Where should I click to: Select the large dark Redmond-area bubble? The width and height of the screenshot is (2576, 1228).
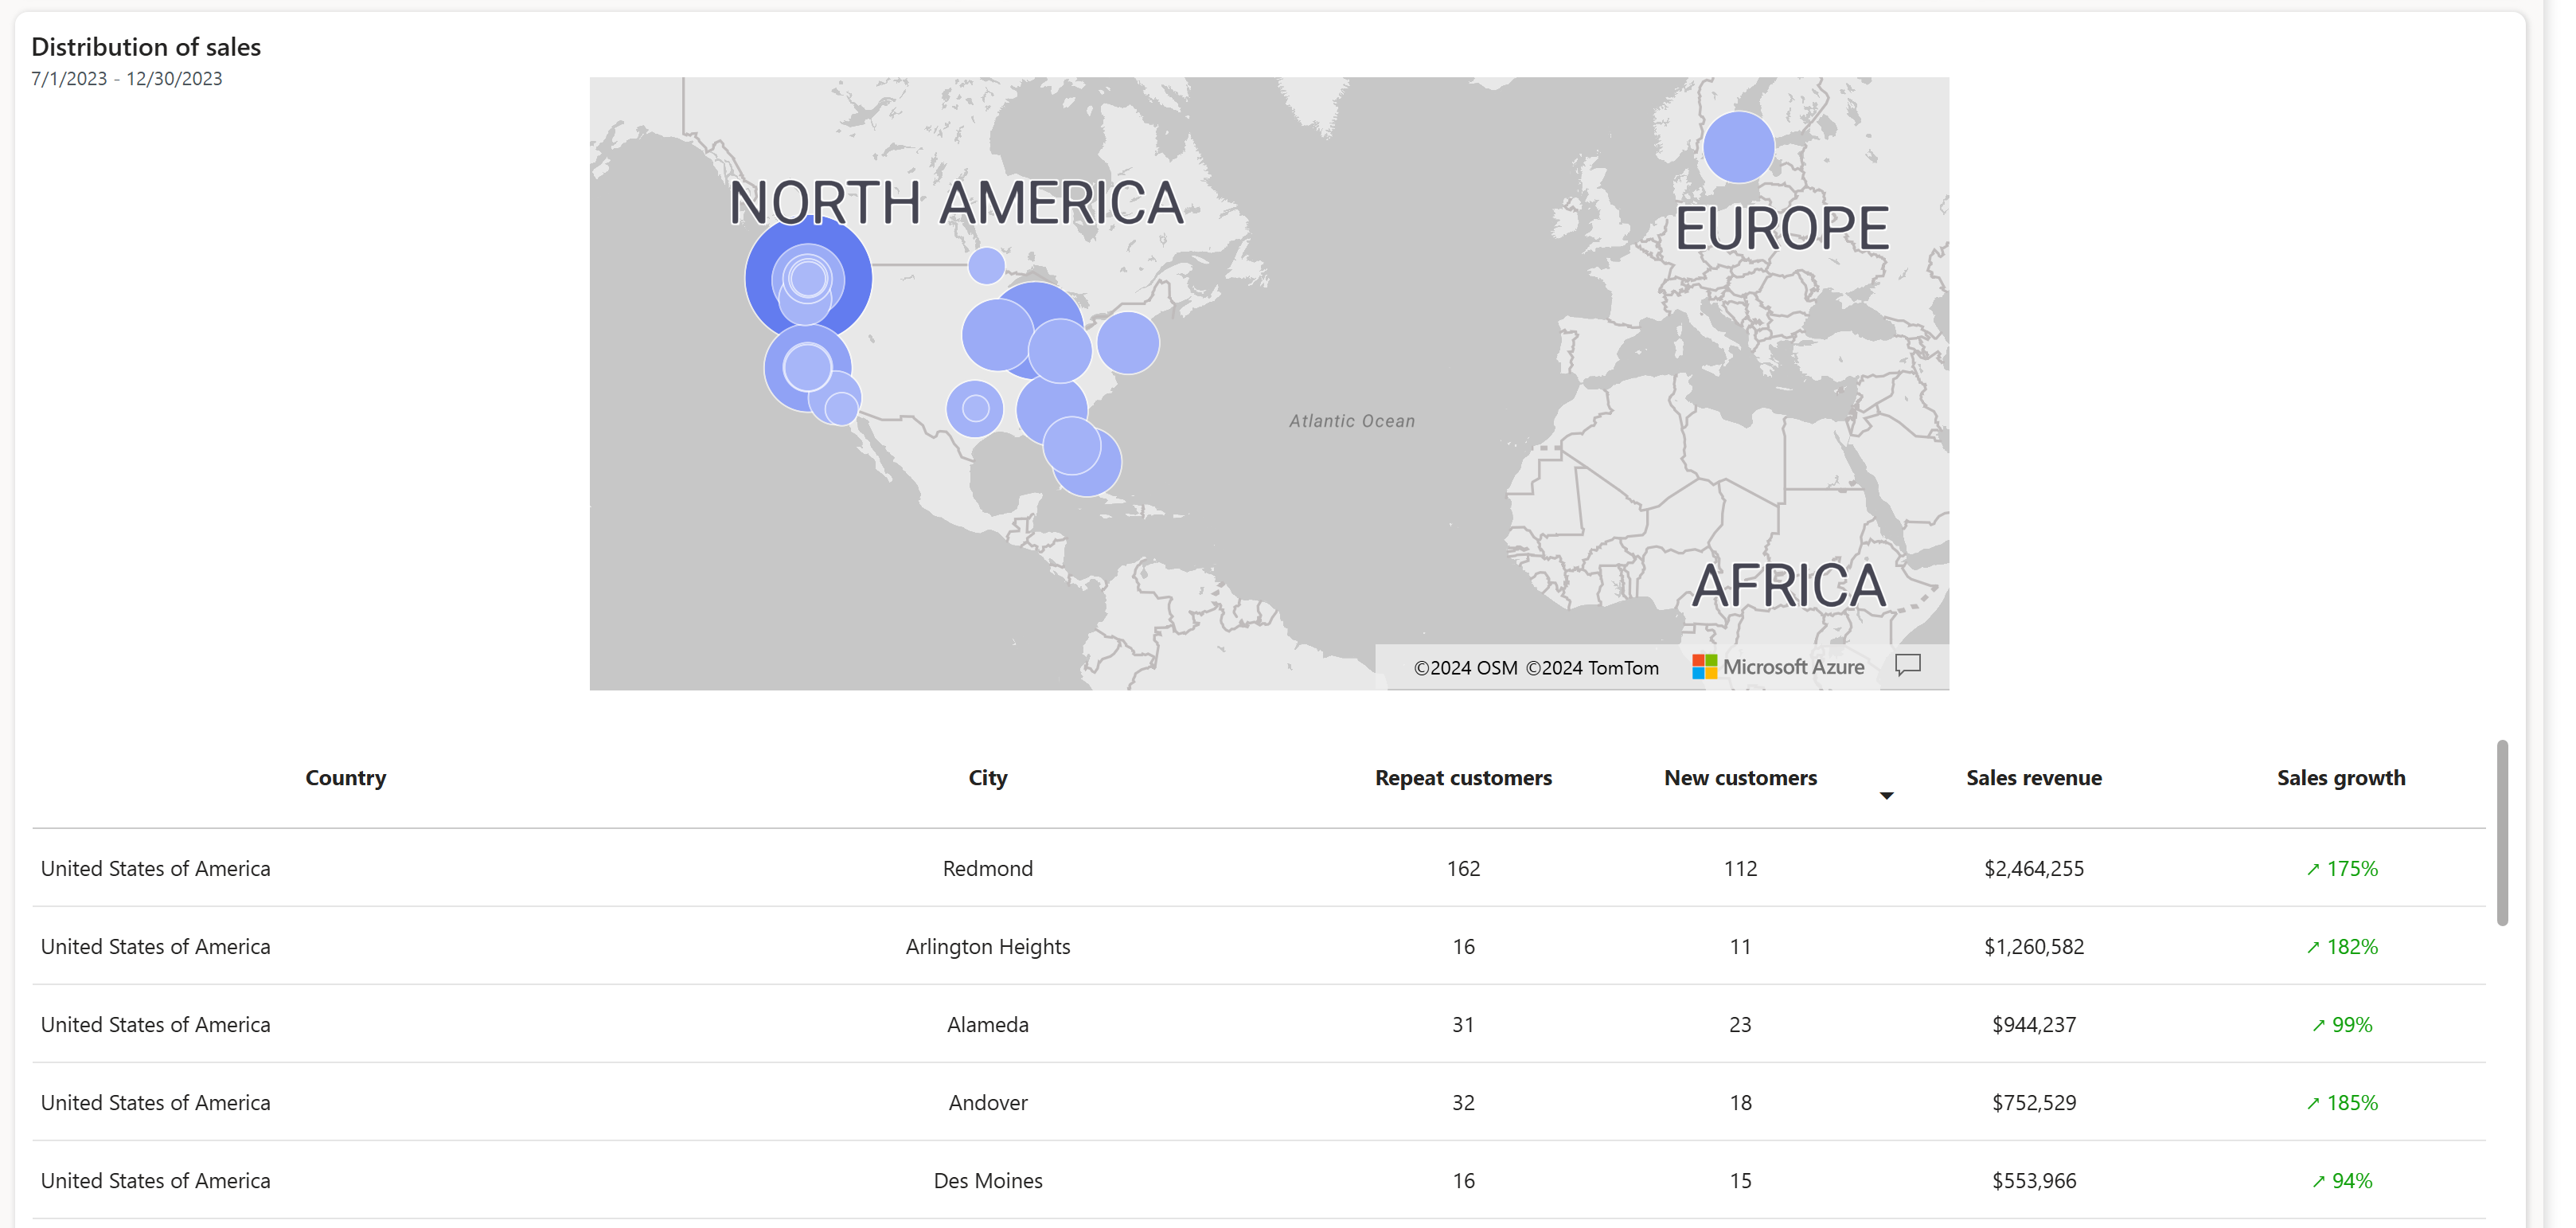(808, 278)
